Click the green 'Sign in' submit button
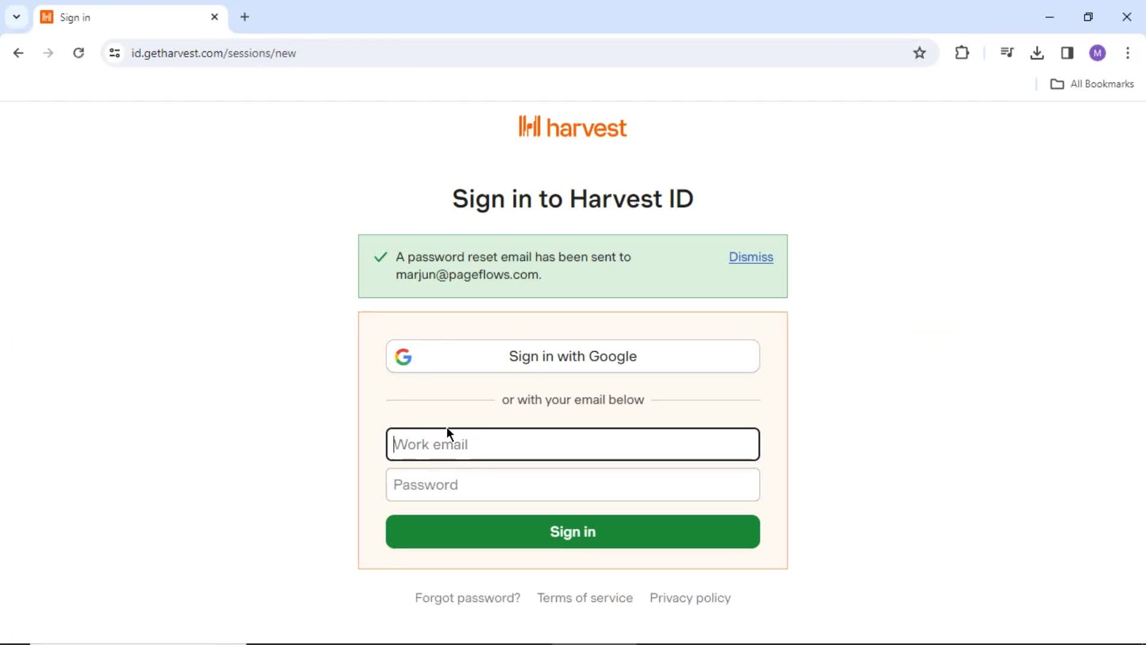 tap(572, 532)
